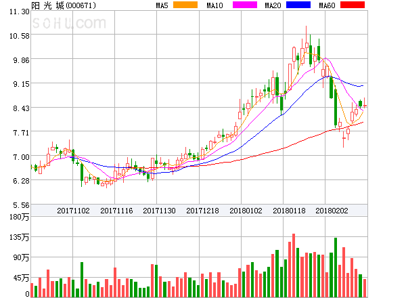Click the 20171116 date label
Viewport: 406px width, 298px height.
pos(116,211)
